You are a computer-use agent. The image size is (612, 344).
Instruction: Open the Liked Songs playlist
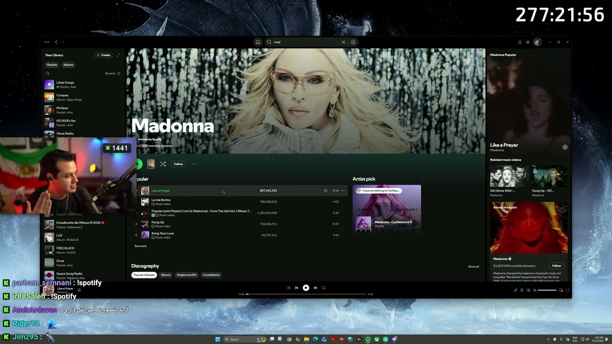click(83, 85)
